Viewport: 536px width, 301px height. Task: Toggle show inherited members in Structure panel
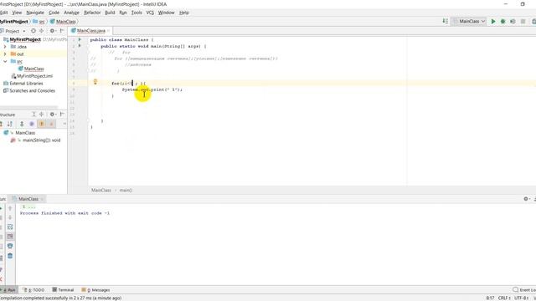pyautogui.click(x=22, y=124)
